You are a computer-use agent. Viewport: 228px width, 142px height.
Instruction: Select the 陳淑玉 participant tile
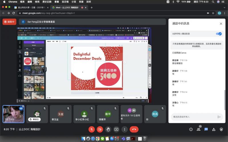[x=37, y=114]
